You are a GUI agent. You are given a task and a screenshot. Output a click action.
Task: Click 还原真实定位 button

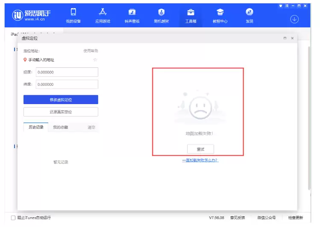pos(61,112)
